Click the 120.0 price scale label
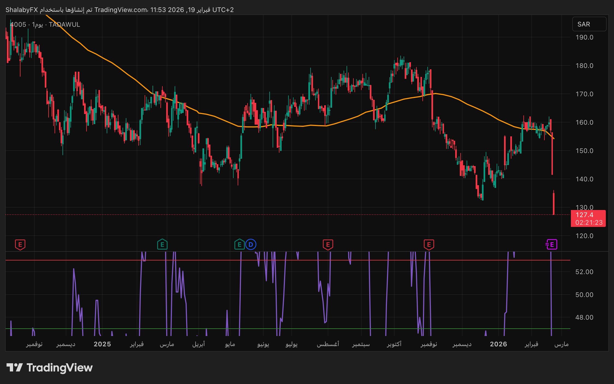The width and height of the screenshot is (614, 384). 584,236
